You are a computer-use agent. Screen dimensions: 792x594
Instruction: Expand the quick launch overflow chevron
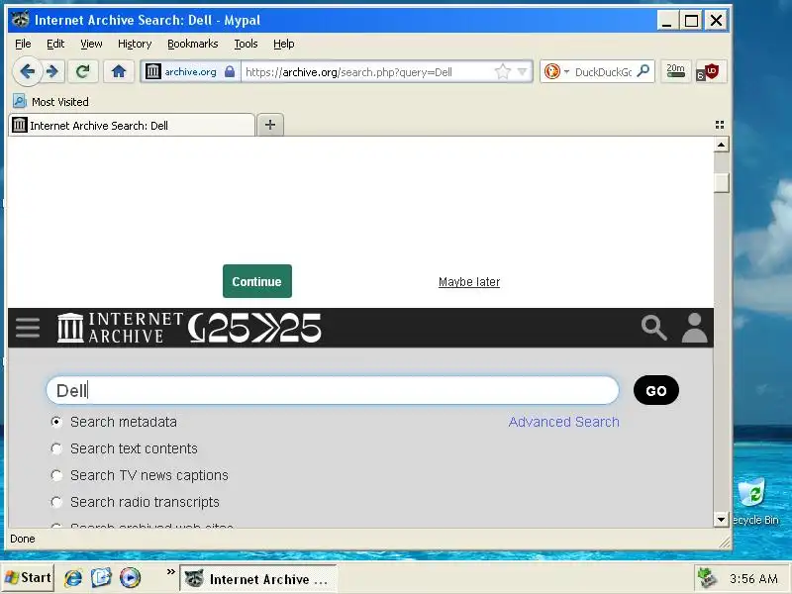170,572
